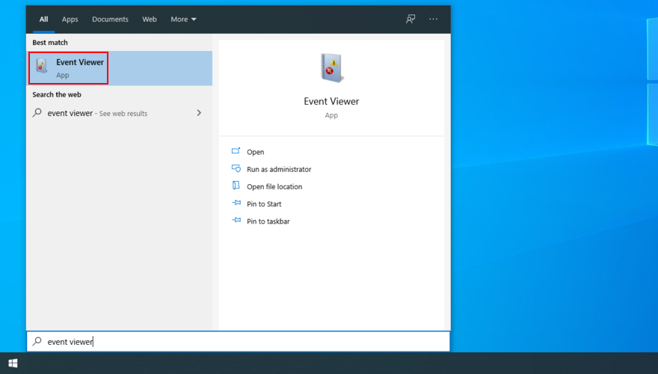
Task: Select Open file location option
Action: click(274, 186)
